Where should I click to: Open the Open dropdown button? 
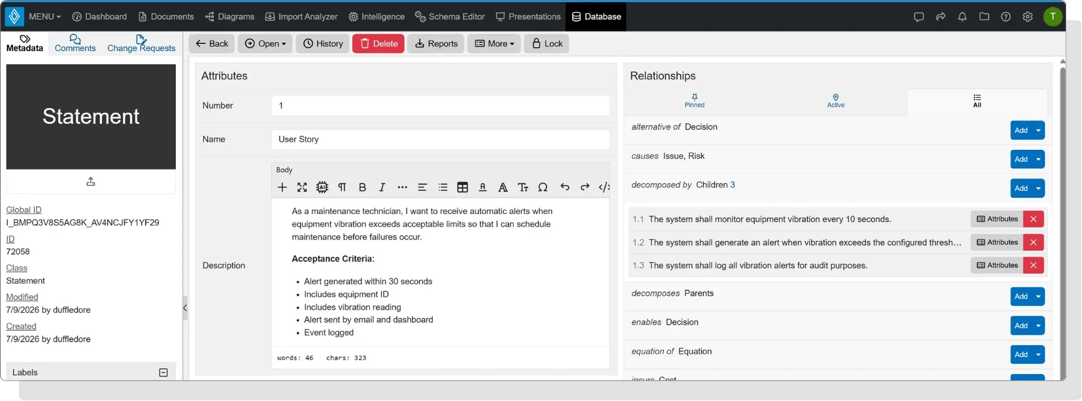pos(265,44)
